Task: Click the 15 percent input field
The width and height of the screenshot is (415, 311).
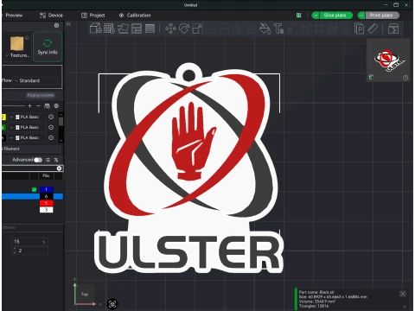Action: tap(29, 242)
